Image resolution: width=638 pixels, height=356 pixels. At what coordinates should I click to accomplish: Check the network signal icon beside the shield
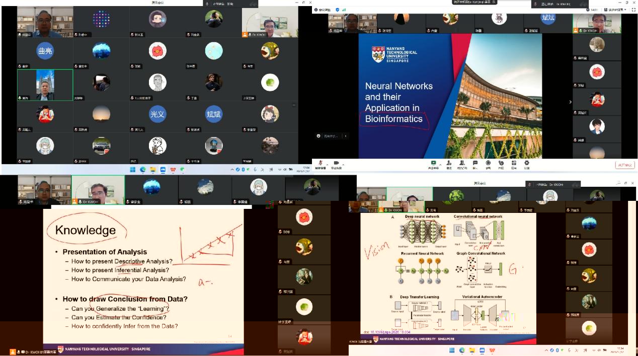click(344, 10)
